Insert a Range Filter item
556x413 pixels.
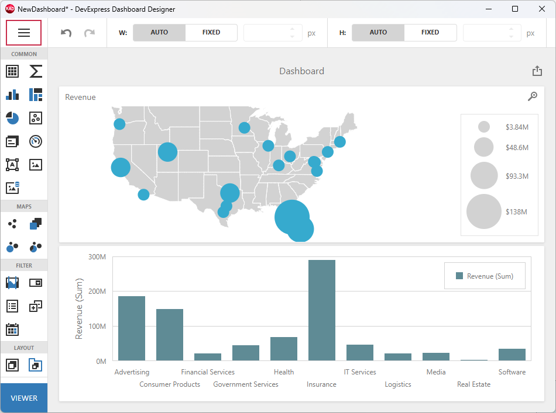click(x=12, y=282)
